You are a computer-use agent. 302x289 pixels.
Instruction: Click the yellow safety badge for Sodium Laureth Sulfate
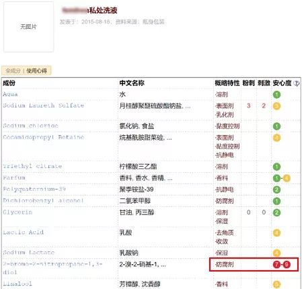coord(276,106)
